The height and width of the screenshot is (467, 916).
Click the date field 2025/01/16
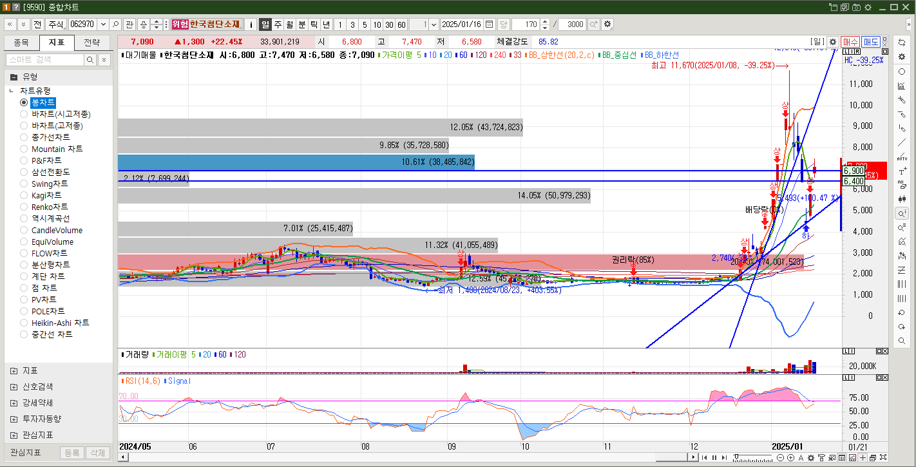pos(462,24)
